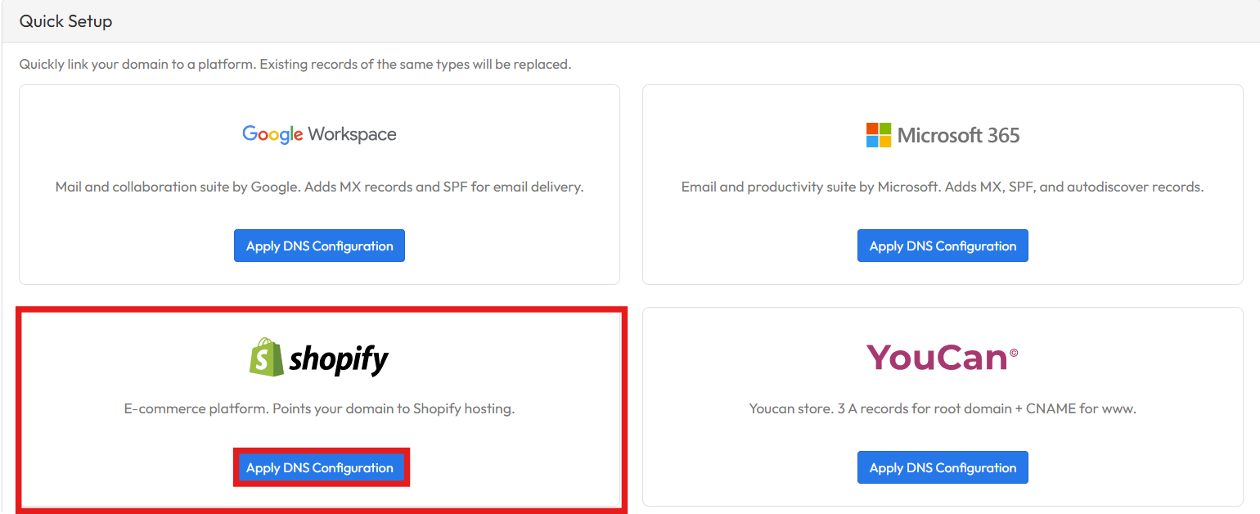Select the Quick Setup heading
The height and width of the screenshot is (514, 1260).
(x=65, y=21)
